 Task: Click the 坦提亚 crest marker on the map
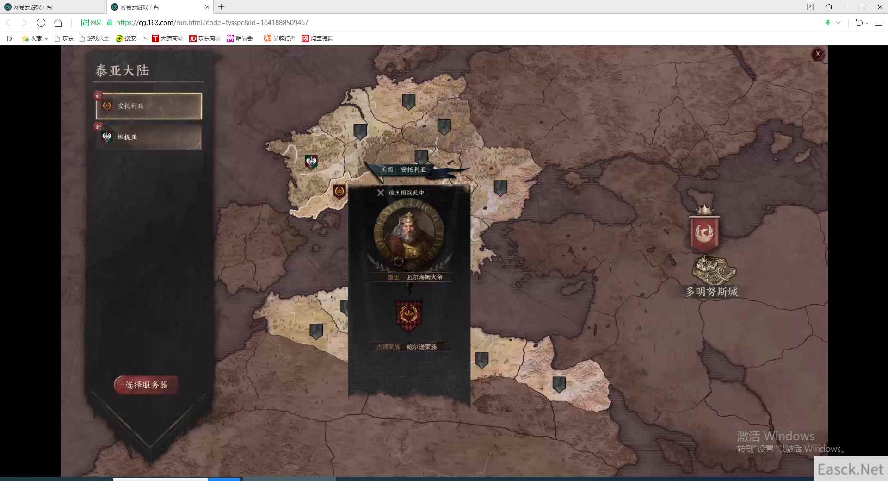point(311,162)
